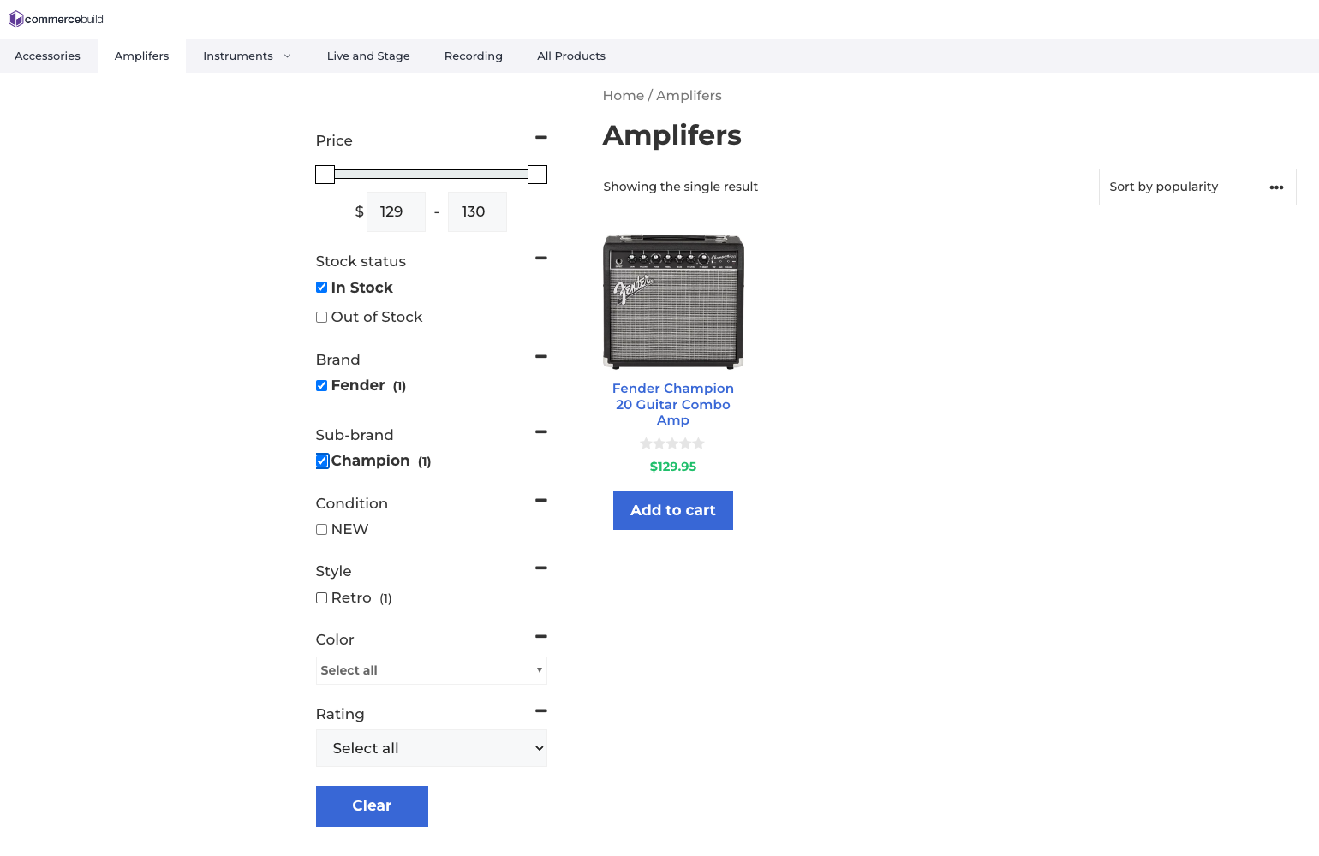The height and width of the screenshot is (856, 1319).
Task: Open the Color select dropdown
Action: coord(431,670)
